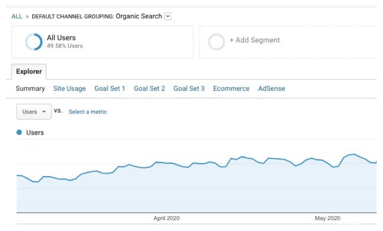Click Select a metric link

[x=88, y=112]
